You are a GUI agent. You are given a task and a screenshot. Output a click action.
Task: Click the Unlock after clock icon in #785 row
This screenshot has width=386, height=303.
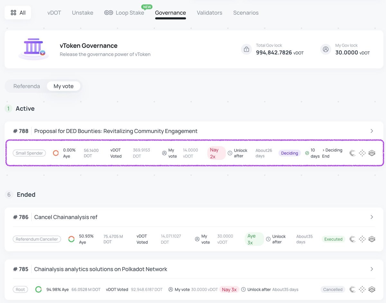click(x=244, y=290)
